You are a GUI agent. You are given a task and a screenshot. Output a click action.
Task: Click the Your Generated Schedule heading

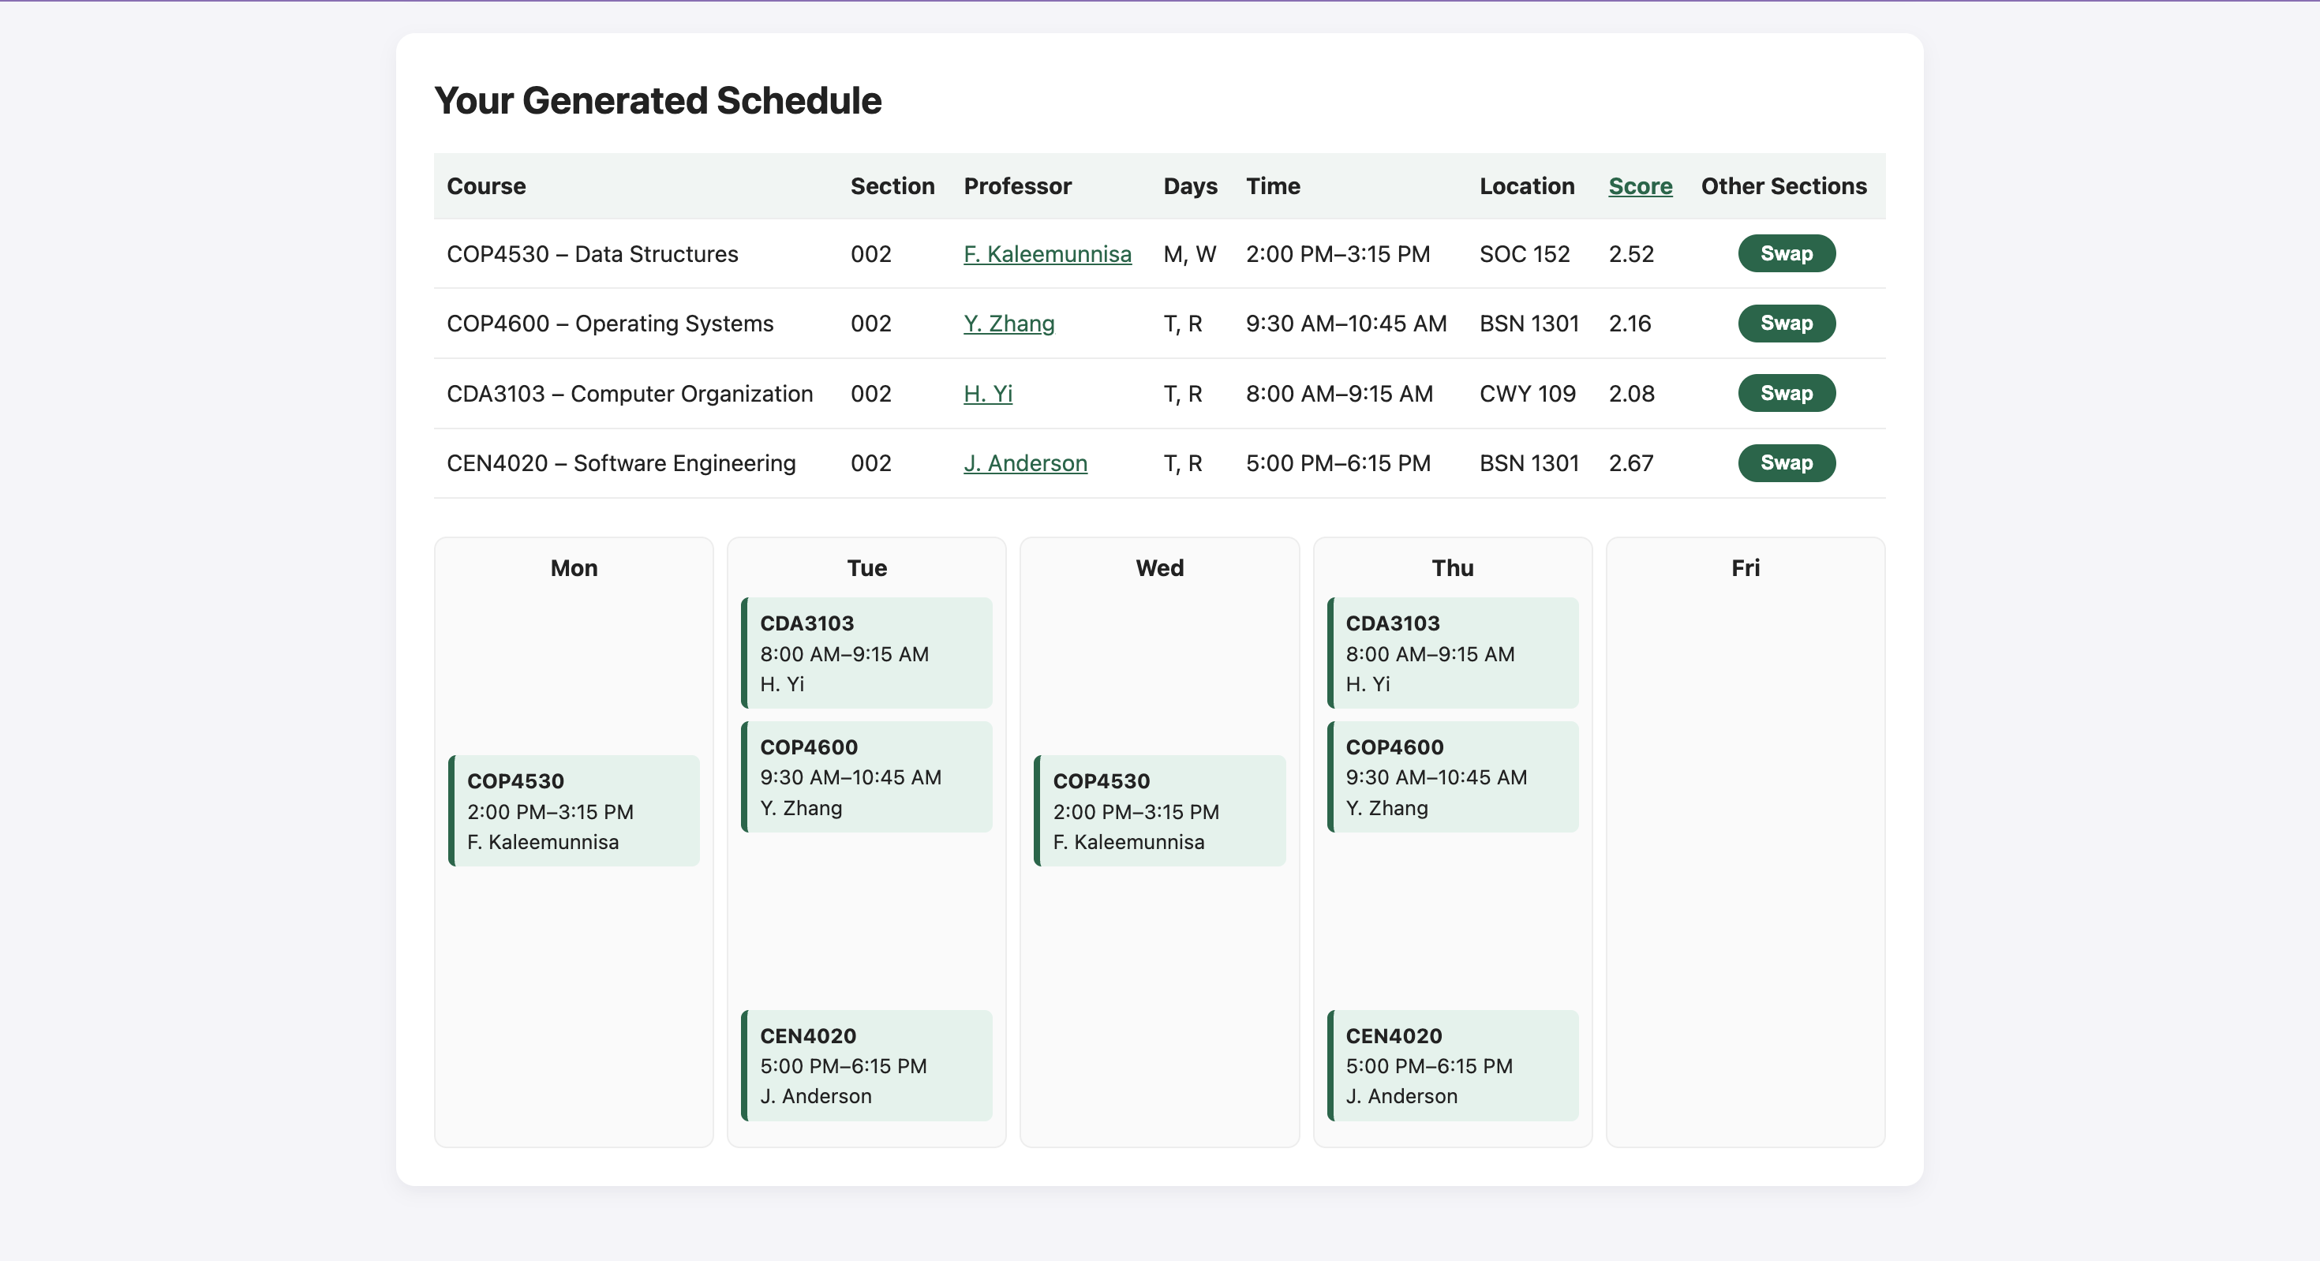click(x=657, y=101)
